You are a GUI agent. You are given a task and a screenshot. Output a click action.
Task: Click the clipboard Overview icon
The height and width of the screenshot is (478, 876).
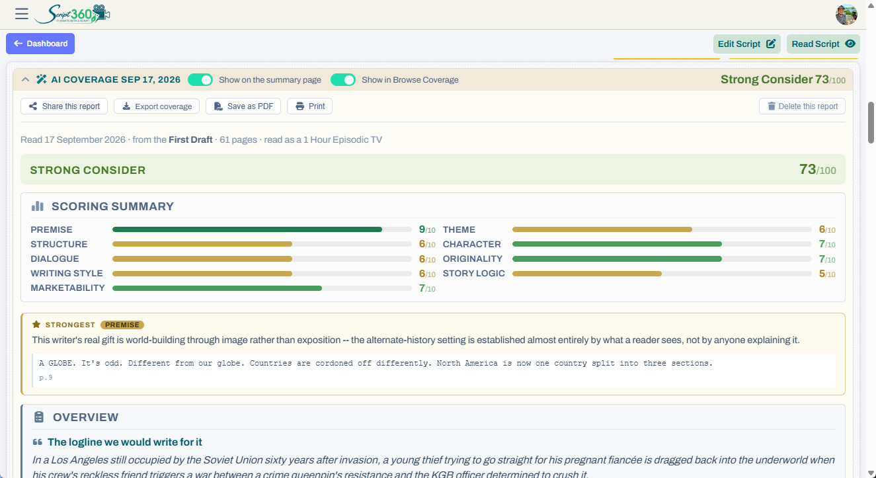pos(39,417)
